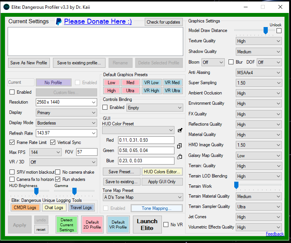This screenshot has width=291, height=243.
Task: Click Apply GUI Only button
Action: 162,182
